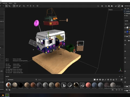Select the Box texture set row

(x=127, y=16)
